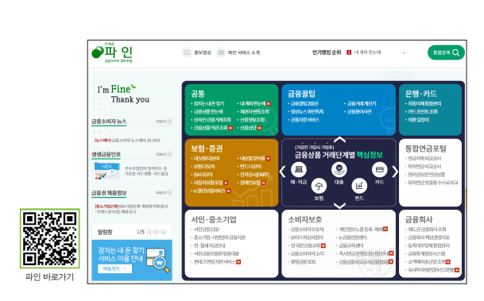Open 예·적금 laptop icon
The height and width of the screenshot is (301, 484).
click(x=299, y=169)
